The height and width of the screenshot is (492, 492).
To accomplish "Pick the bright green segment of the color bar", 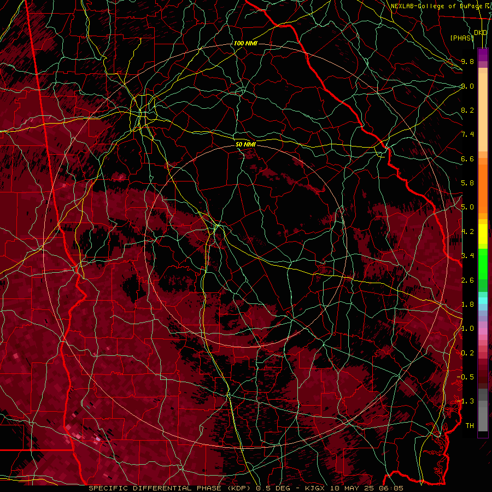I will 483,263.
